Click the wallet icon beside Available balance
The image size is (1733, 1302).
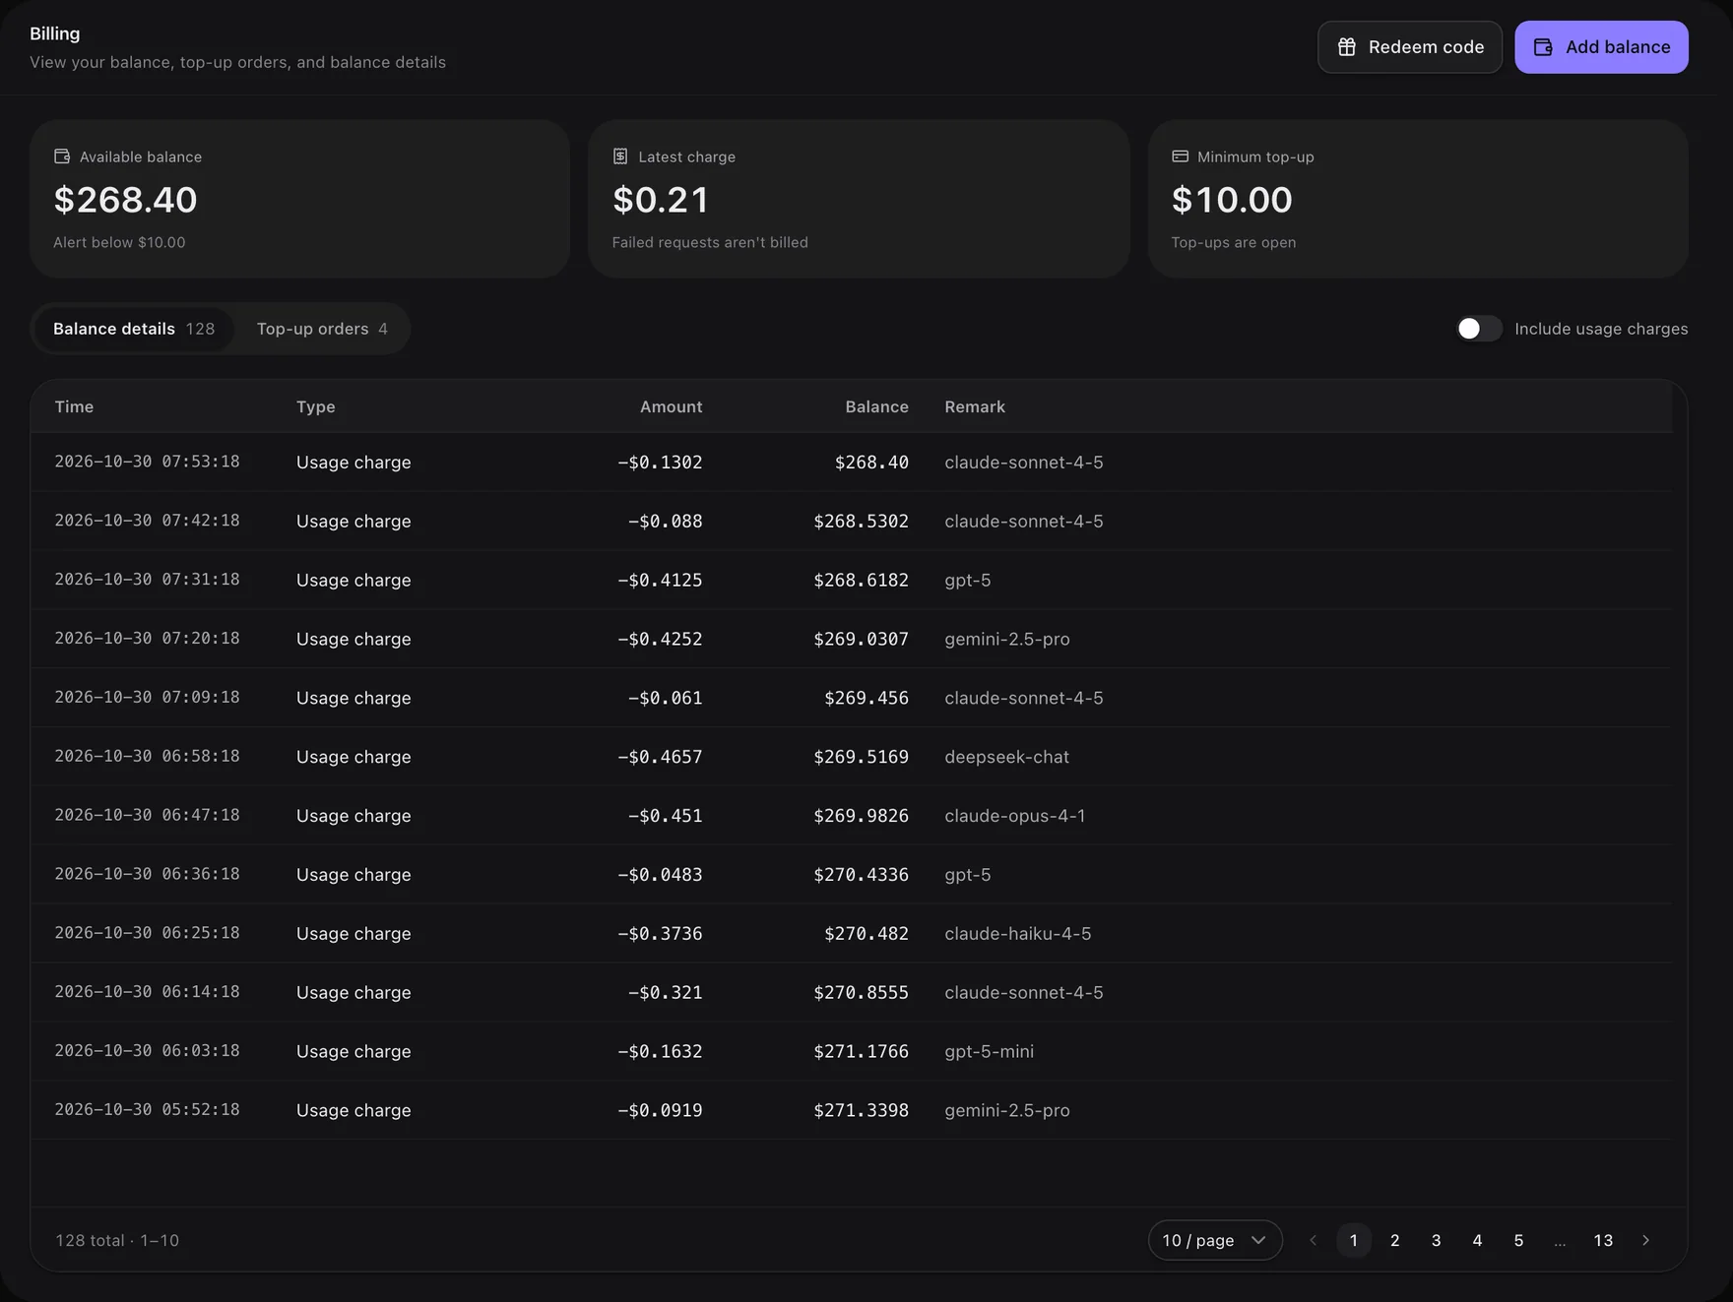62,156
